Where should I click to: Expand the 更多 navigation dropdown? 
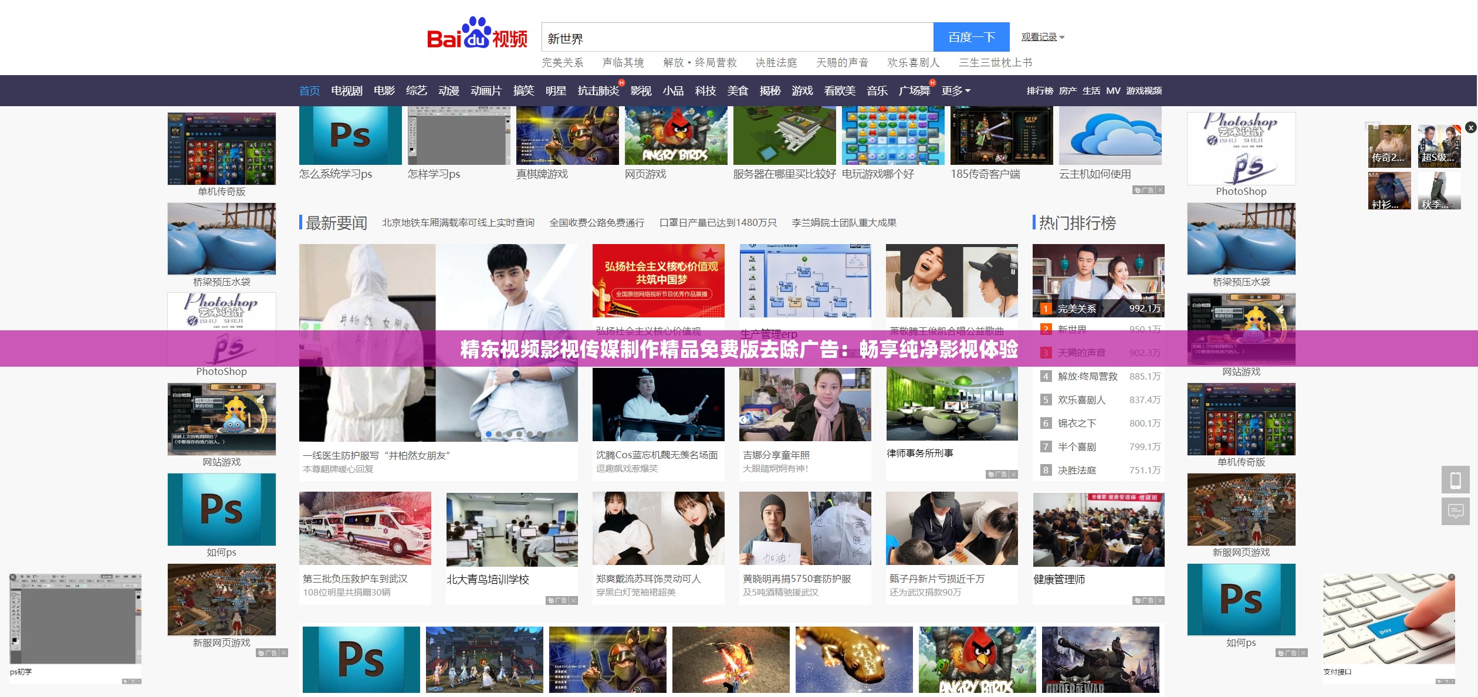(956, 91)
